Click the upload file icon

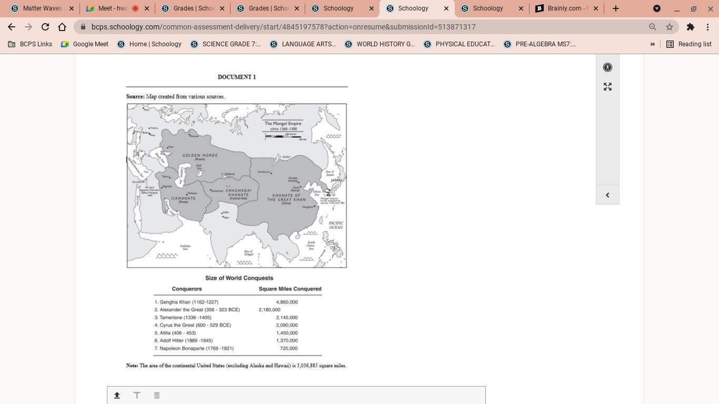click(x=117, y=395)
